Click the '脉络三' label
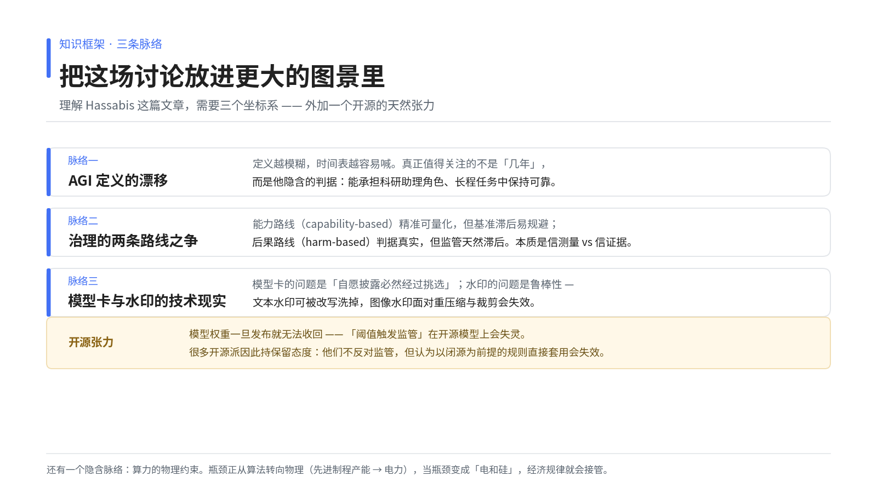Viewport: 877px width, 493px height. pyautogui.click(x=83, y=281)
